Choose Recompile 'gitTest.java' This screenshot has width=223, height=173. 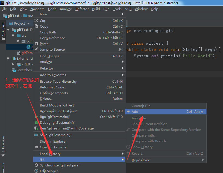pos(80,111)
